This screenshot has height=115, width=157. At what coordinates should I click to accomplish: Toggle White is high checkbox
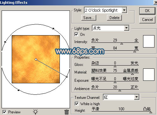pyautogui.click(x=77, y=104)
